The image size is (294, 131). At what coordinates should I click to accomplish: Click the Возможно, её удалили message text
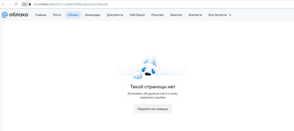(x=153, y=96)
